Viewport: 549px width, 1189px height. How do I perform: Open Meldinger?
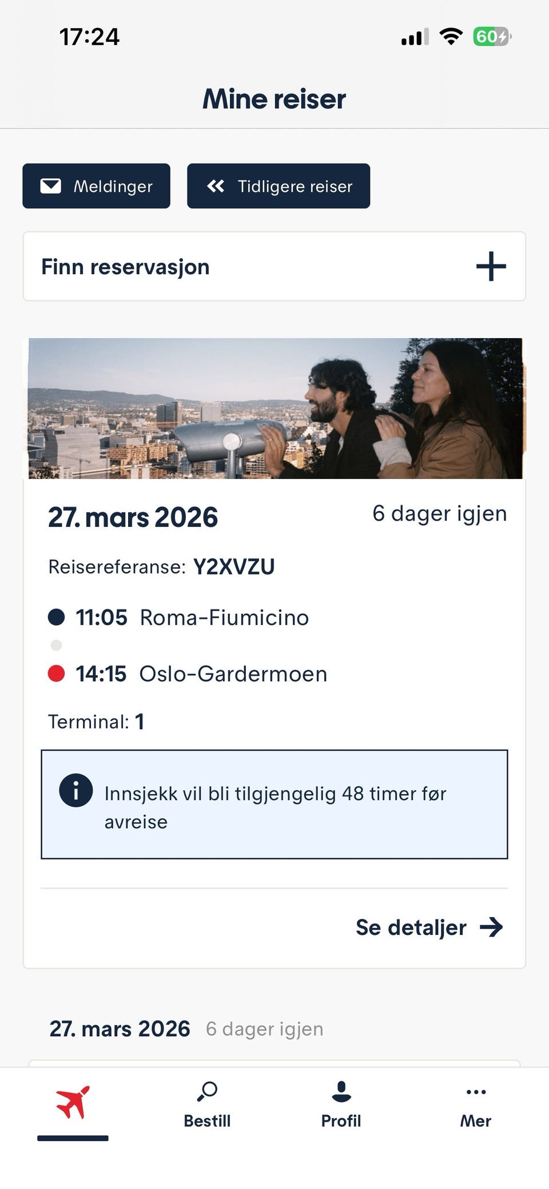[96, 185]
